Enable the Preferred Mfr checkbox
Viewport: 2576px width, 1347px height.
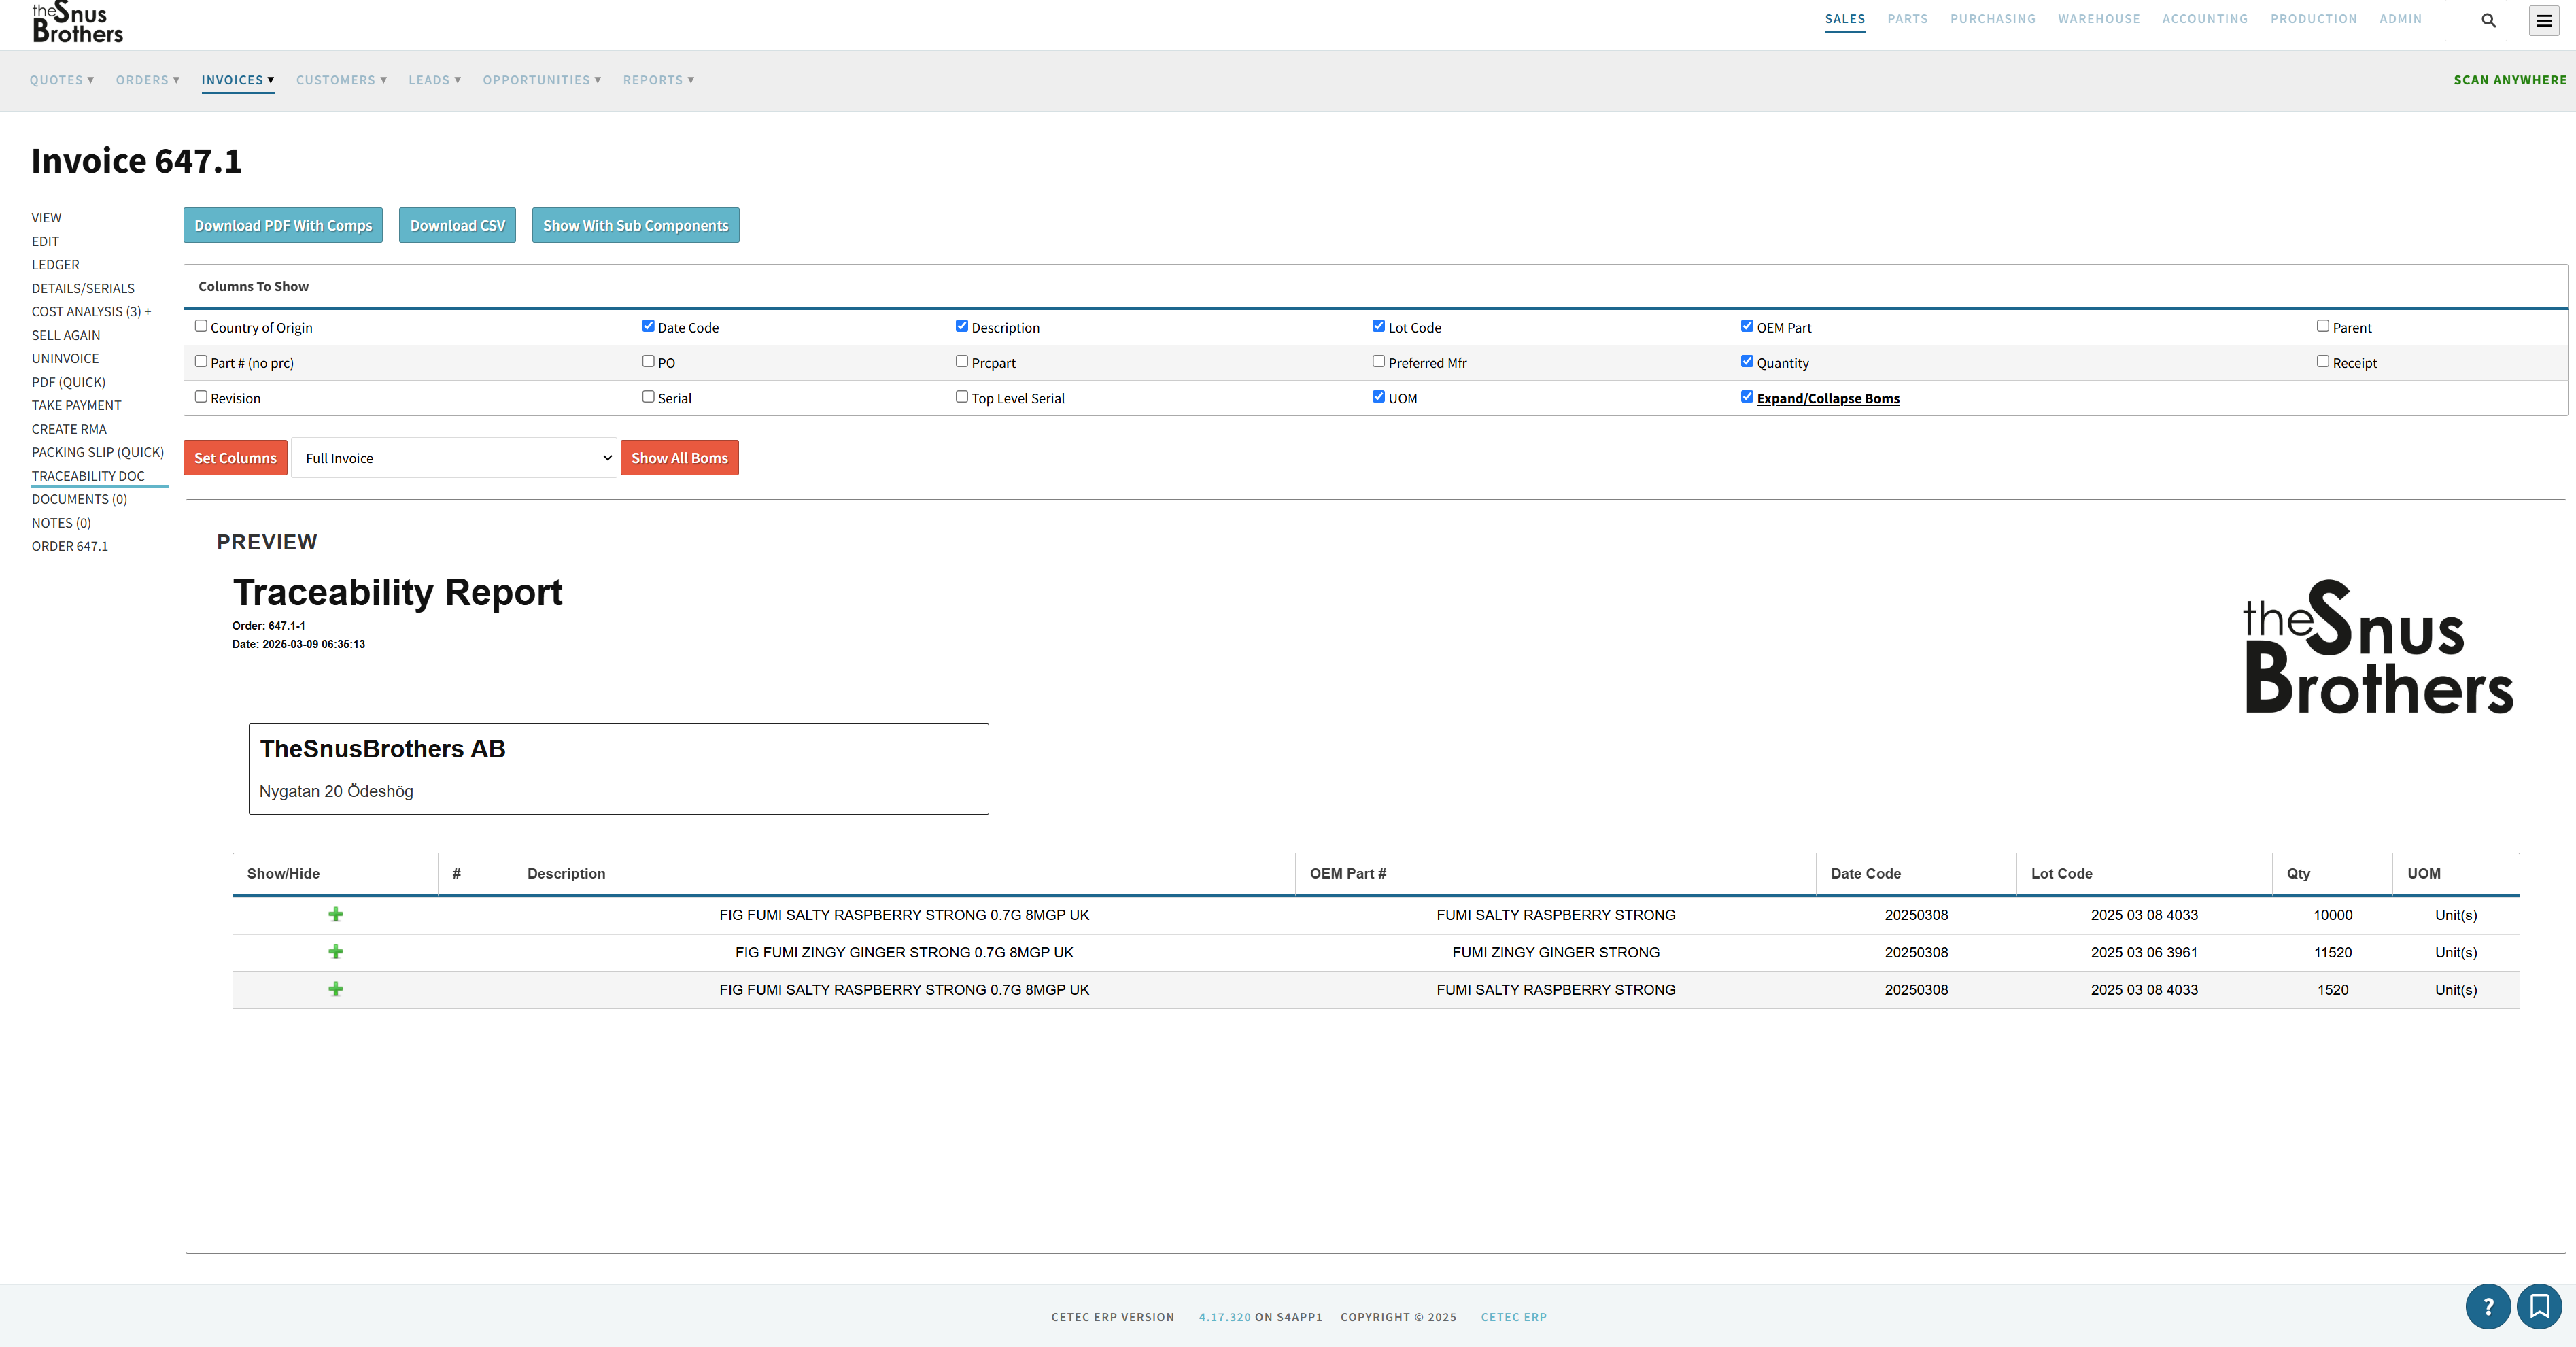(x=1379, y=361)
